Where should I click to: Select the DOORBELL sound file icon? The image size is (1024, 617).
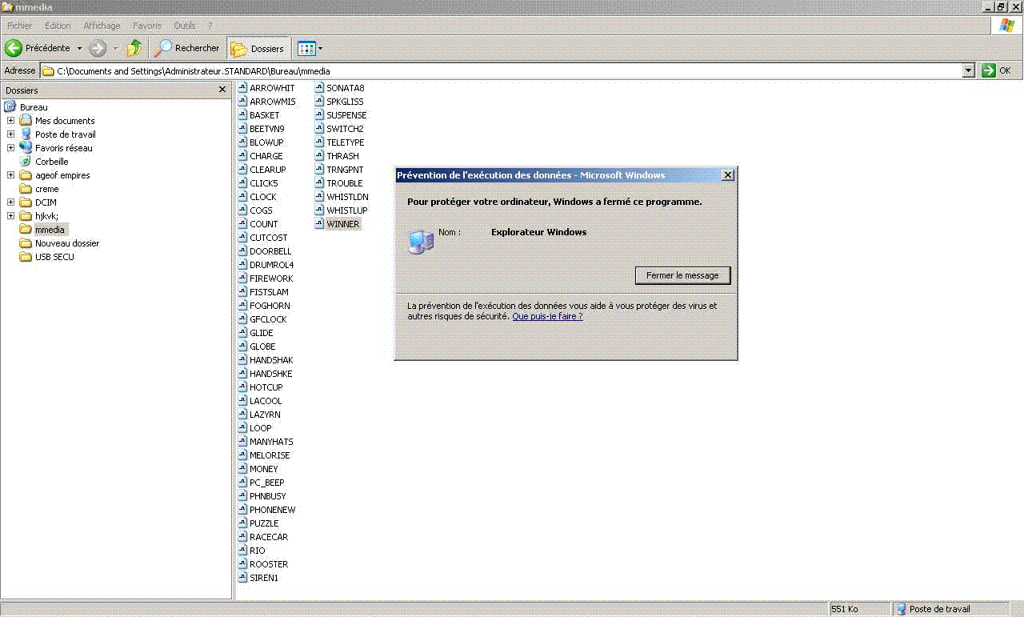(243, 251)
